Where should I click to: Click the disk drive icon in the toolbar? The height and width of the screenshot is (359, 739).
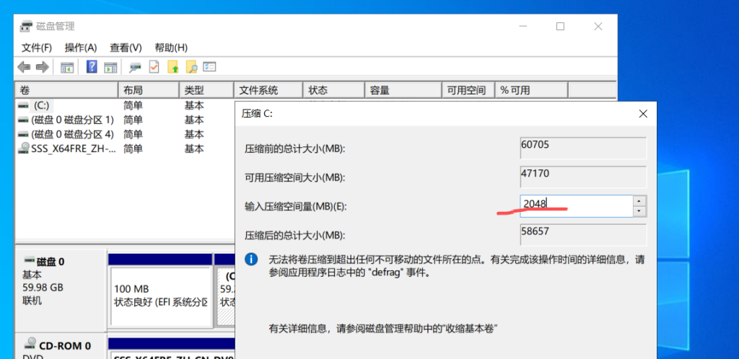pos(135,67)
